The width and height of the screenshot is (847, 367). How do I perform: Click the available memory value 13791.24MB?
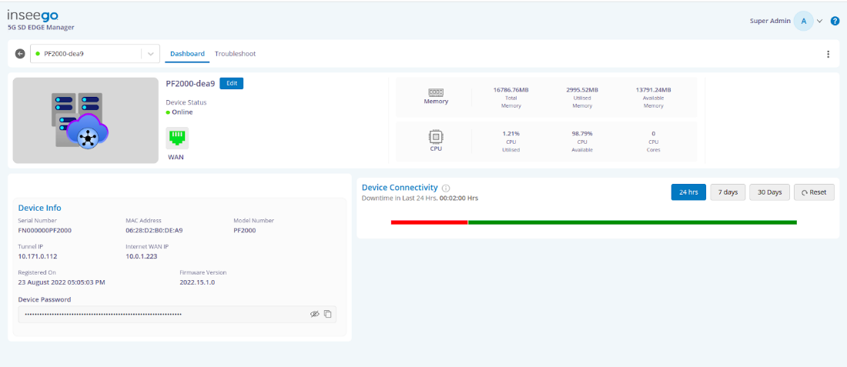click(x=654, y=89)
